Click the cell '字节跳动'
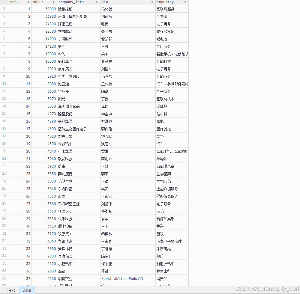Screen dimensions: 300x294 pos(79,31)
